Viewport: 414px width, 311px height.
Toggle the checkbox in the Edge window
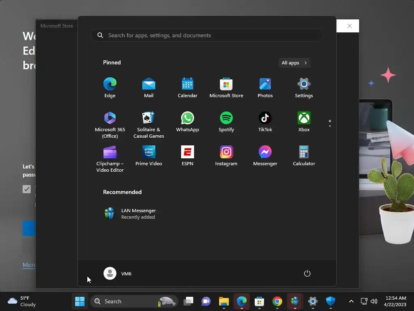[x=27, y=189]
